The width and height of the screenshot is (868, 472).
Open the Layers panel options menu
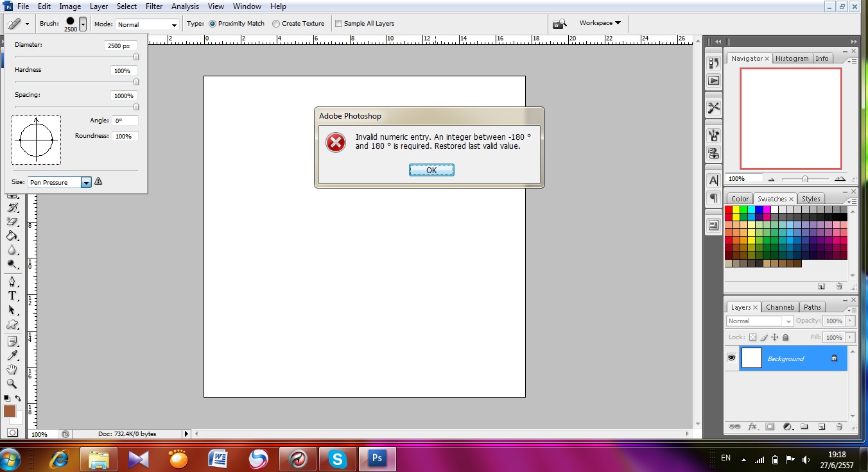pyautogui.click(x=851, y=310)
